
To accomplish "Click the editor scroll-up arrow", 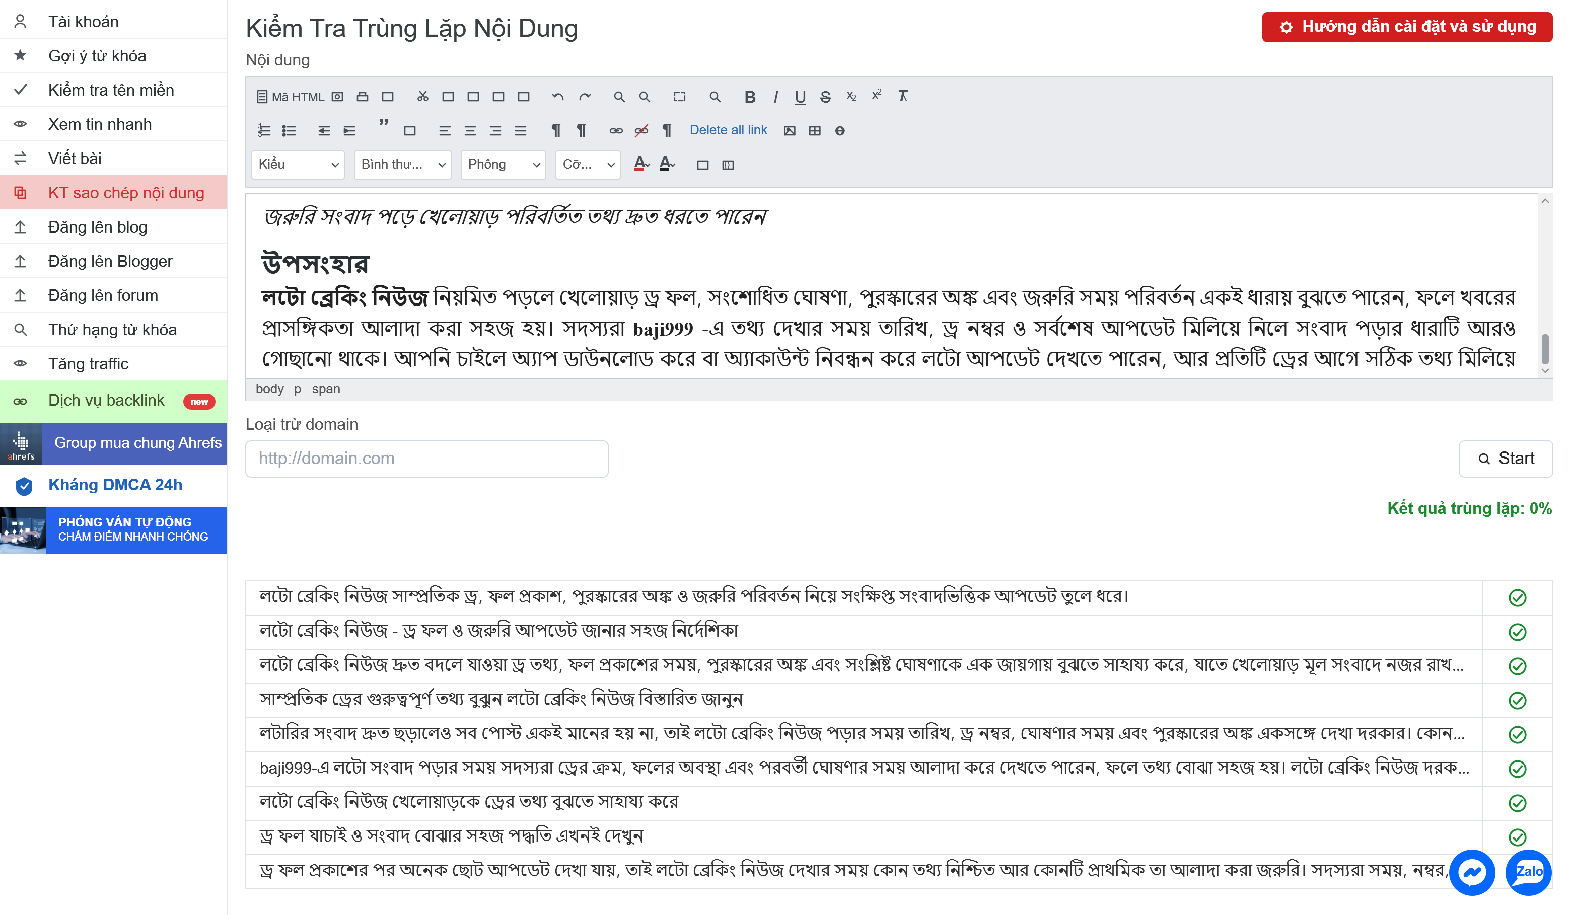I will click(1545, 201).
